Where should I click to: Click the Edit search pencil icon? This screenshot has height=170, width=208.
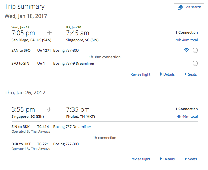click(x=180, y=7)
